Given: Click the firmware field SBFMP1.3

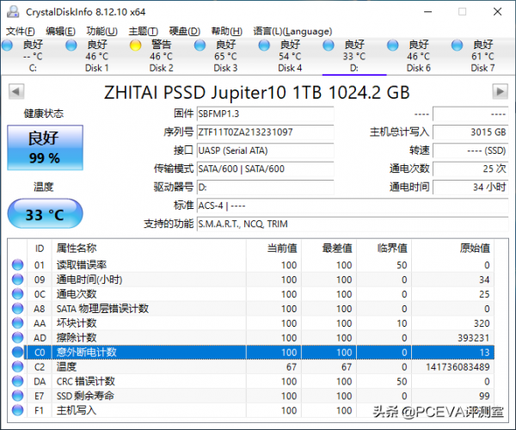Looking at the screenshot, I should (x=265, y=114).
